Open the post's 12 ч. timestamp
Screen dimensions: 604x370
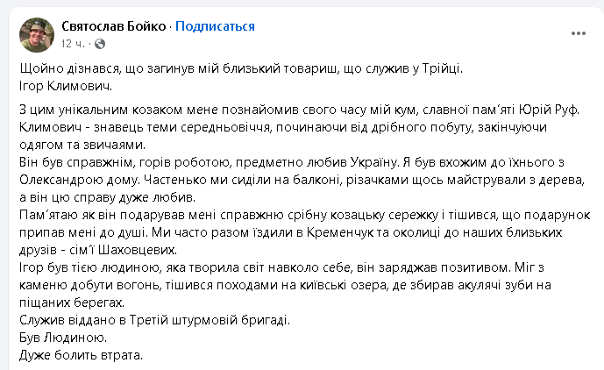pyautogui.click(x=73, y=42)
